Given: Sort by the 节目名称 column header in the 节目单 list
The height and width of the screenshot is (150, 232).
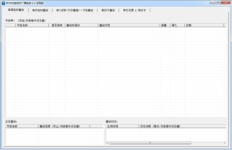Looking at the screenshot, I should (32, 25).
